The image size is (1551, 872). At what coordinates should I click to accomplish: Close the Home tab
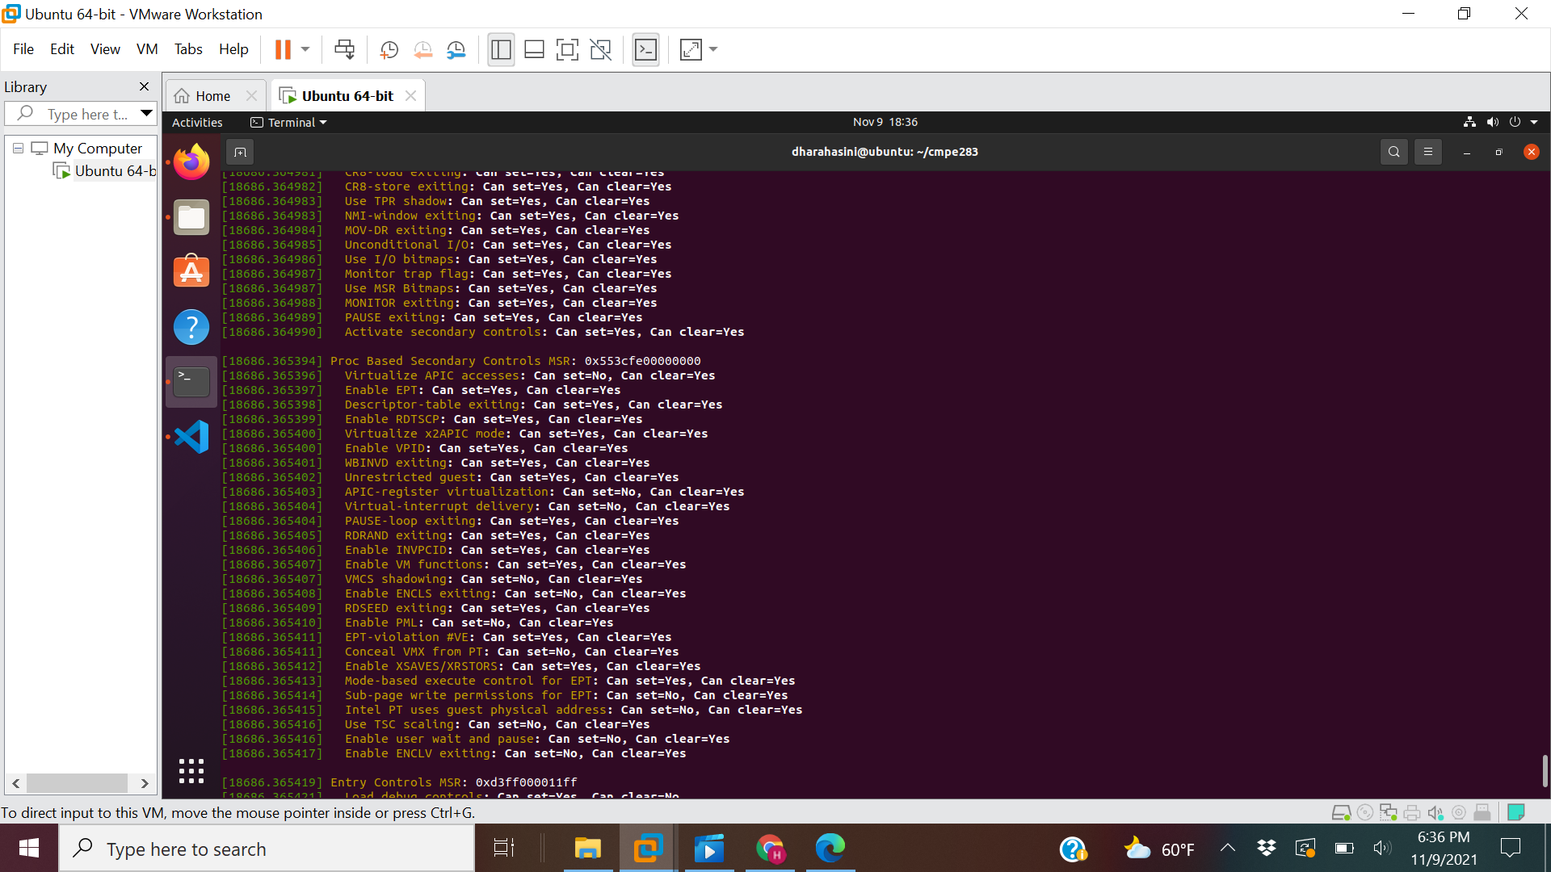[x=251, y=96]
